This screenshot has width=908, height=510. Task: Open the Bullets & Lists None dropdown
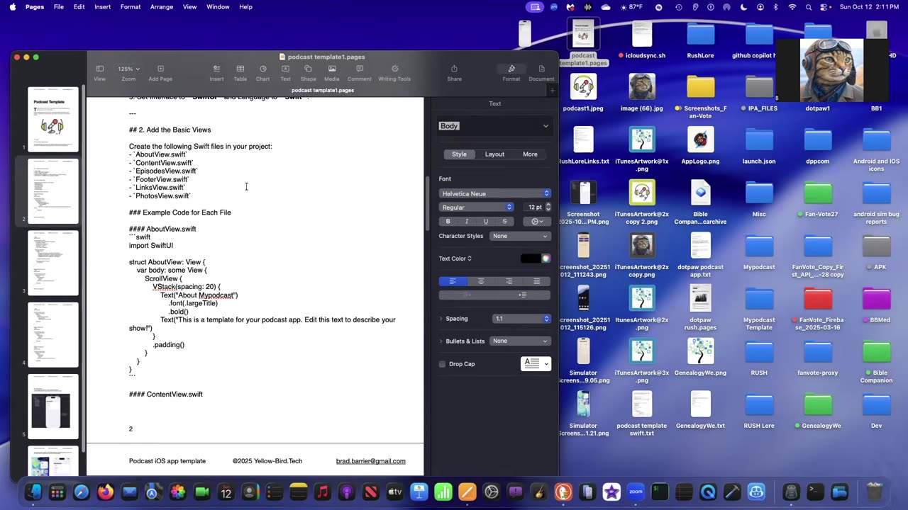[520, 341]
